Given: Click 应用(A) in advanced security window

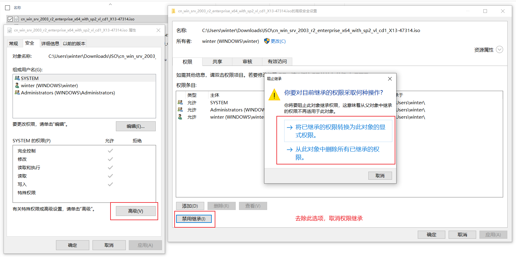Looking at the screenshot, I should click(x=493, y=235).
